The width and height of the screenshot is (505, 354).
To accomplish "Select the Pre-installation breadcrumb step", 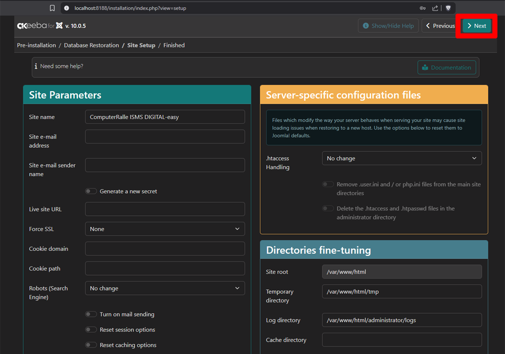I will coord(36,45).
